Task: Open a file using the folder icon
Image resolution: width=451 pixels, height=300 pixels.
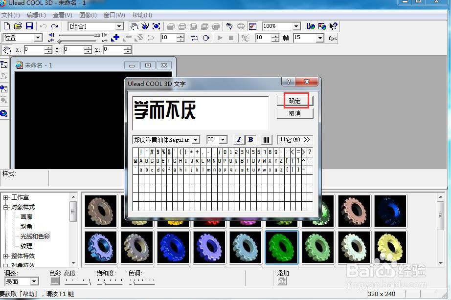Action: click(x=18, y=26)
